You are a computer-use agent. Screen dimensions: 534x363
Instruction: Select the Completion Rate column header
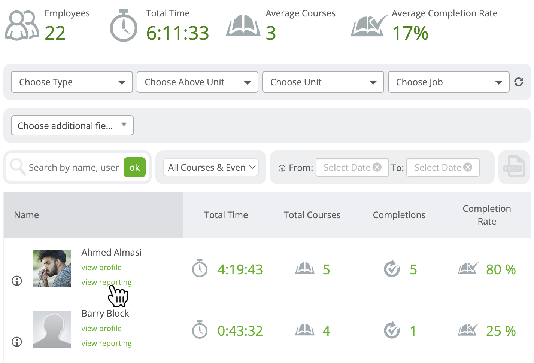[486, 215]
